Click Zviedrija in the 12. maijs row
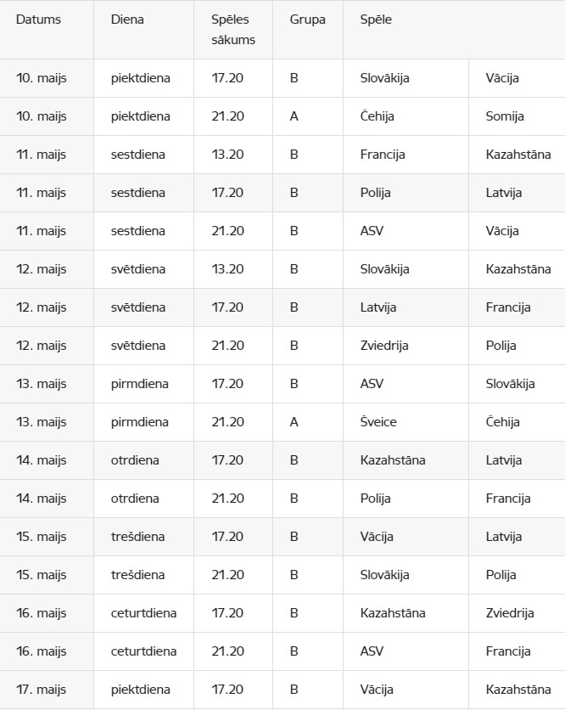The image size is (565, 710). click(x=384, y=346)
